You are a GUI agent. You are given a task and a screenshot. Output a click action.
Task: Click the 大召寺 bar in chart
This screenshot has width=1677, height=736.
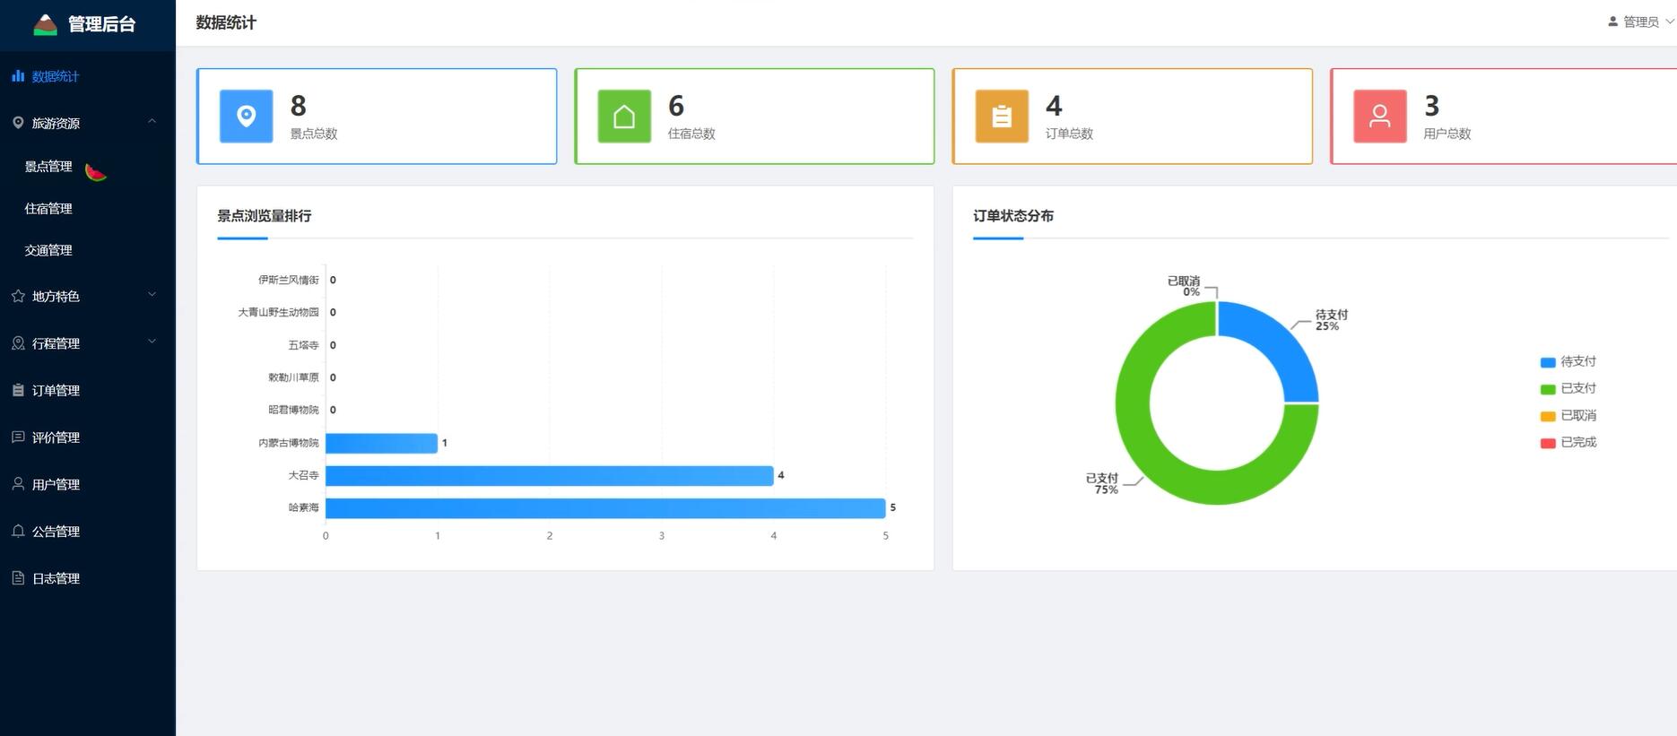[x=549, y=476]
